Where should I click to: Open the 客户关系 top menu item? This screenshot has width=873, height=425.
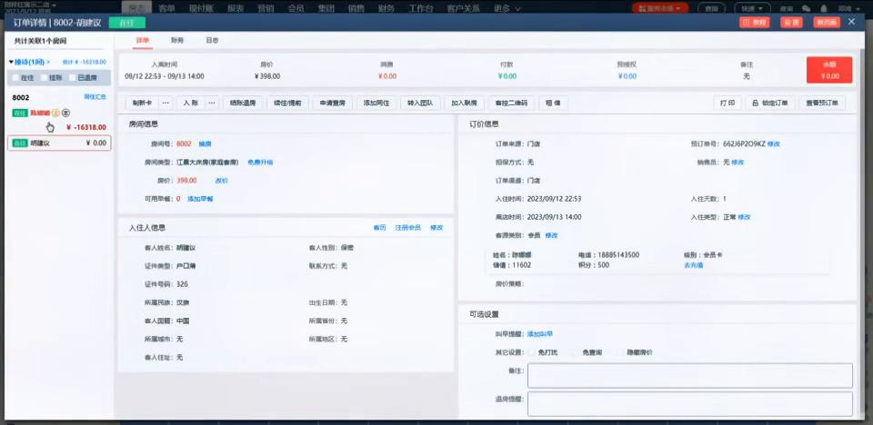463,8
